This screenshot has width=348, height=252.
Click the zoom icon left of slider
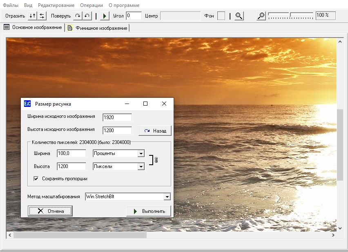click(261, 16)
